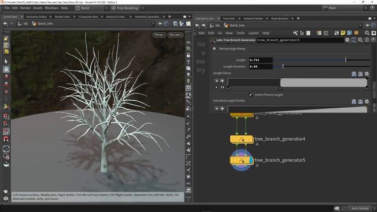Click the Length slider track
The width and height of the screenshot is (377, 212).
[x=322, y=60]
